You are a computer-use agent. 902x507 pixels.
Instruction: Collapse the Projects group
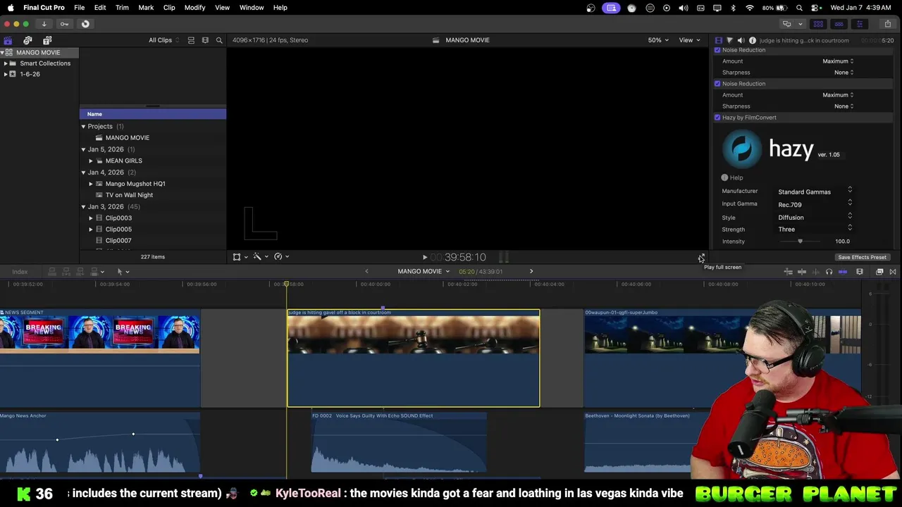point(83,127)
